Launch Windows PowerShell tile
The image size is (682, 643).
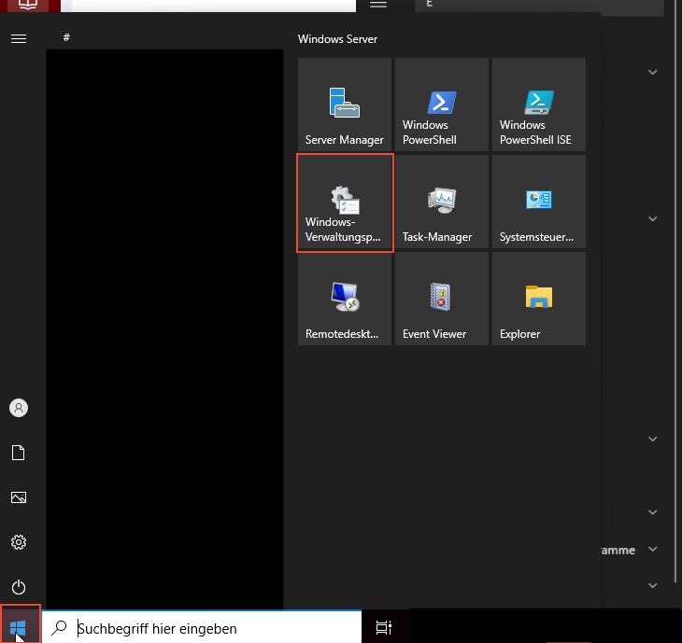tap(442, 105)
